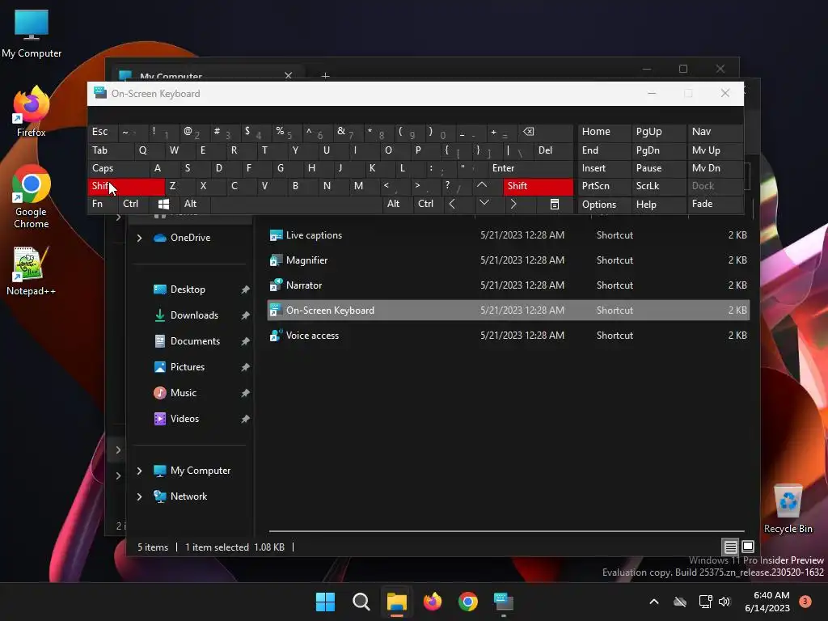Select My Computer desktop icon
Viewport: 828px width, 621px height.
click(x=32, y=33)
